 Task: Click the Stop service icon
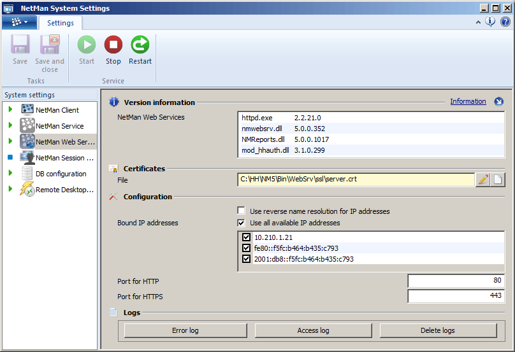113,45
